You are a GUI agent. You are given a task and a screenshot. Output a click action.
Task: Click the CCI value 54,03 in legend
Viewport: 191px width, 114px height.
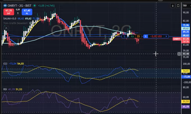click(21, 63)
